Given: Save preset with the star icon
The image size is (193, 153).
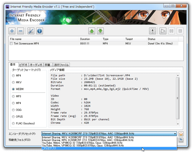Looking at the screenshot, I should pos(181,134).
